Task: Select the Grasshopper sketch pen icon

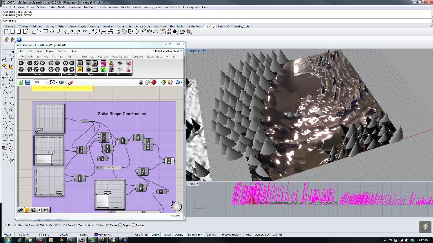Action: click(71, 83)
